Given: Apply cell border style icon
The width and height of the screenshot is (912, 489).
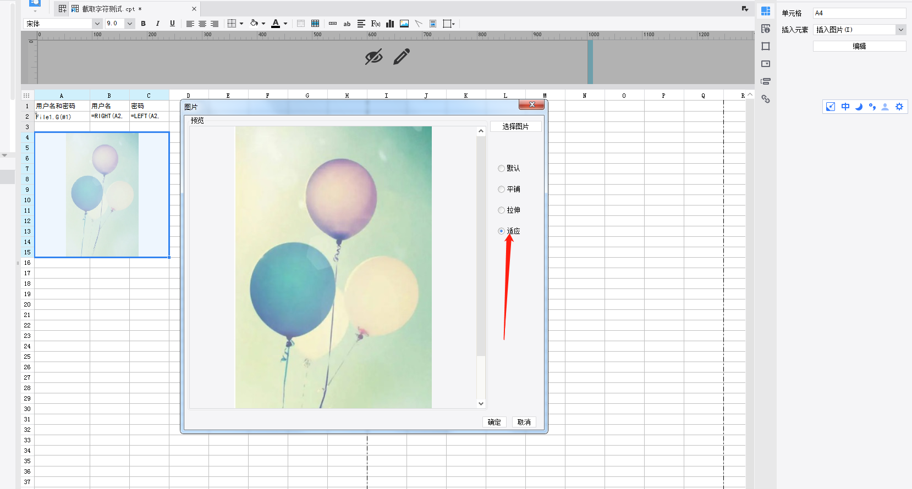Looking at the screenshot, I should [x=232, y=24].
